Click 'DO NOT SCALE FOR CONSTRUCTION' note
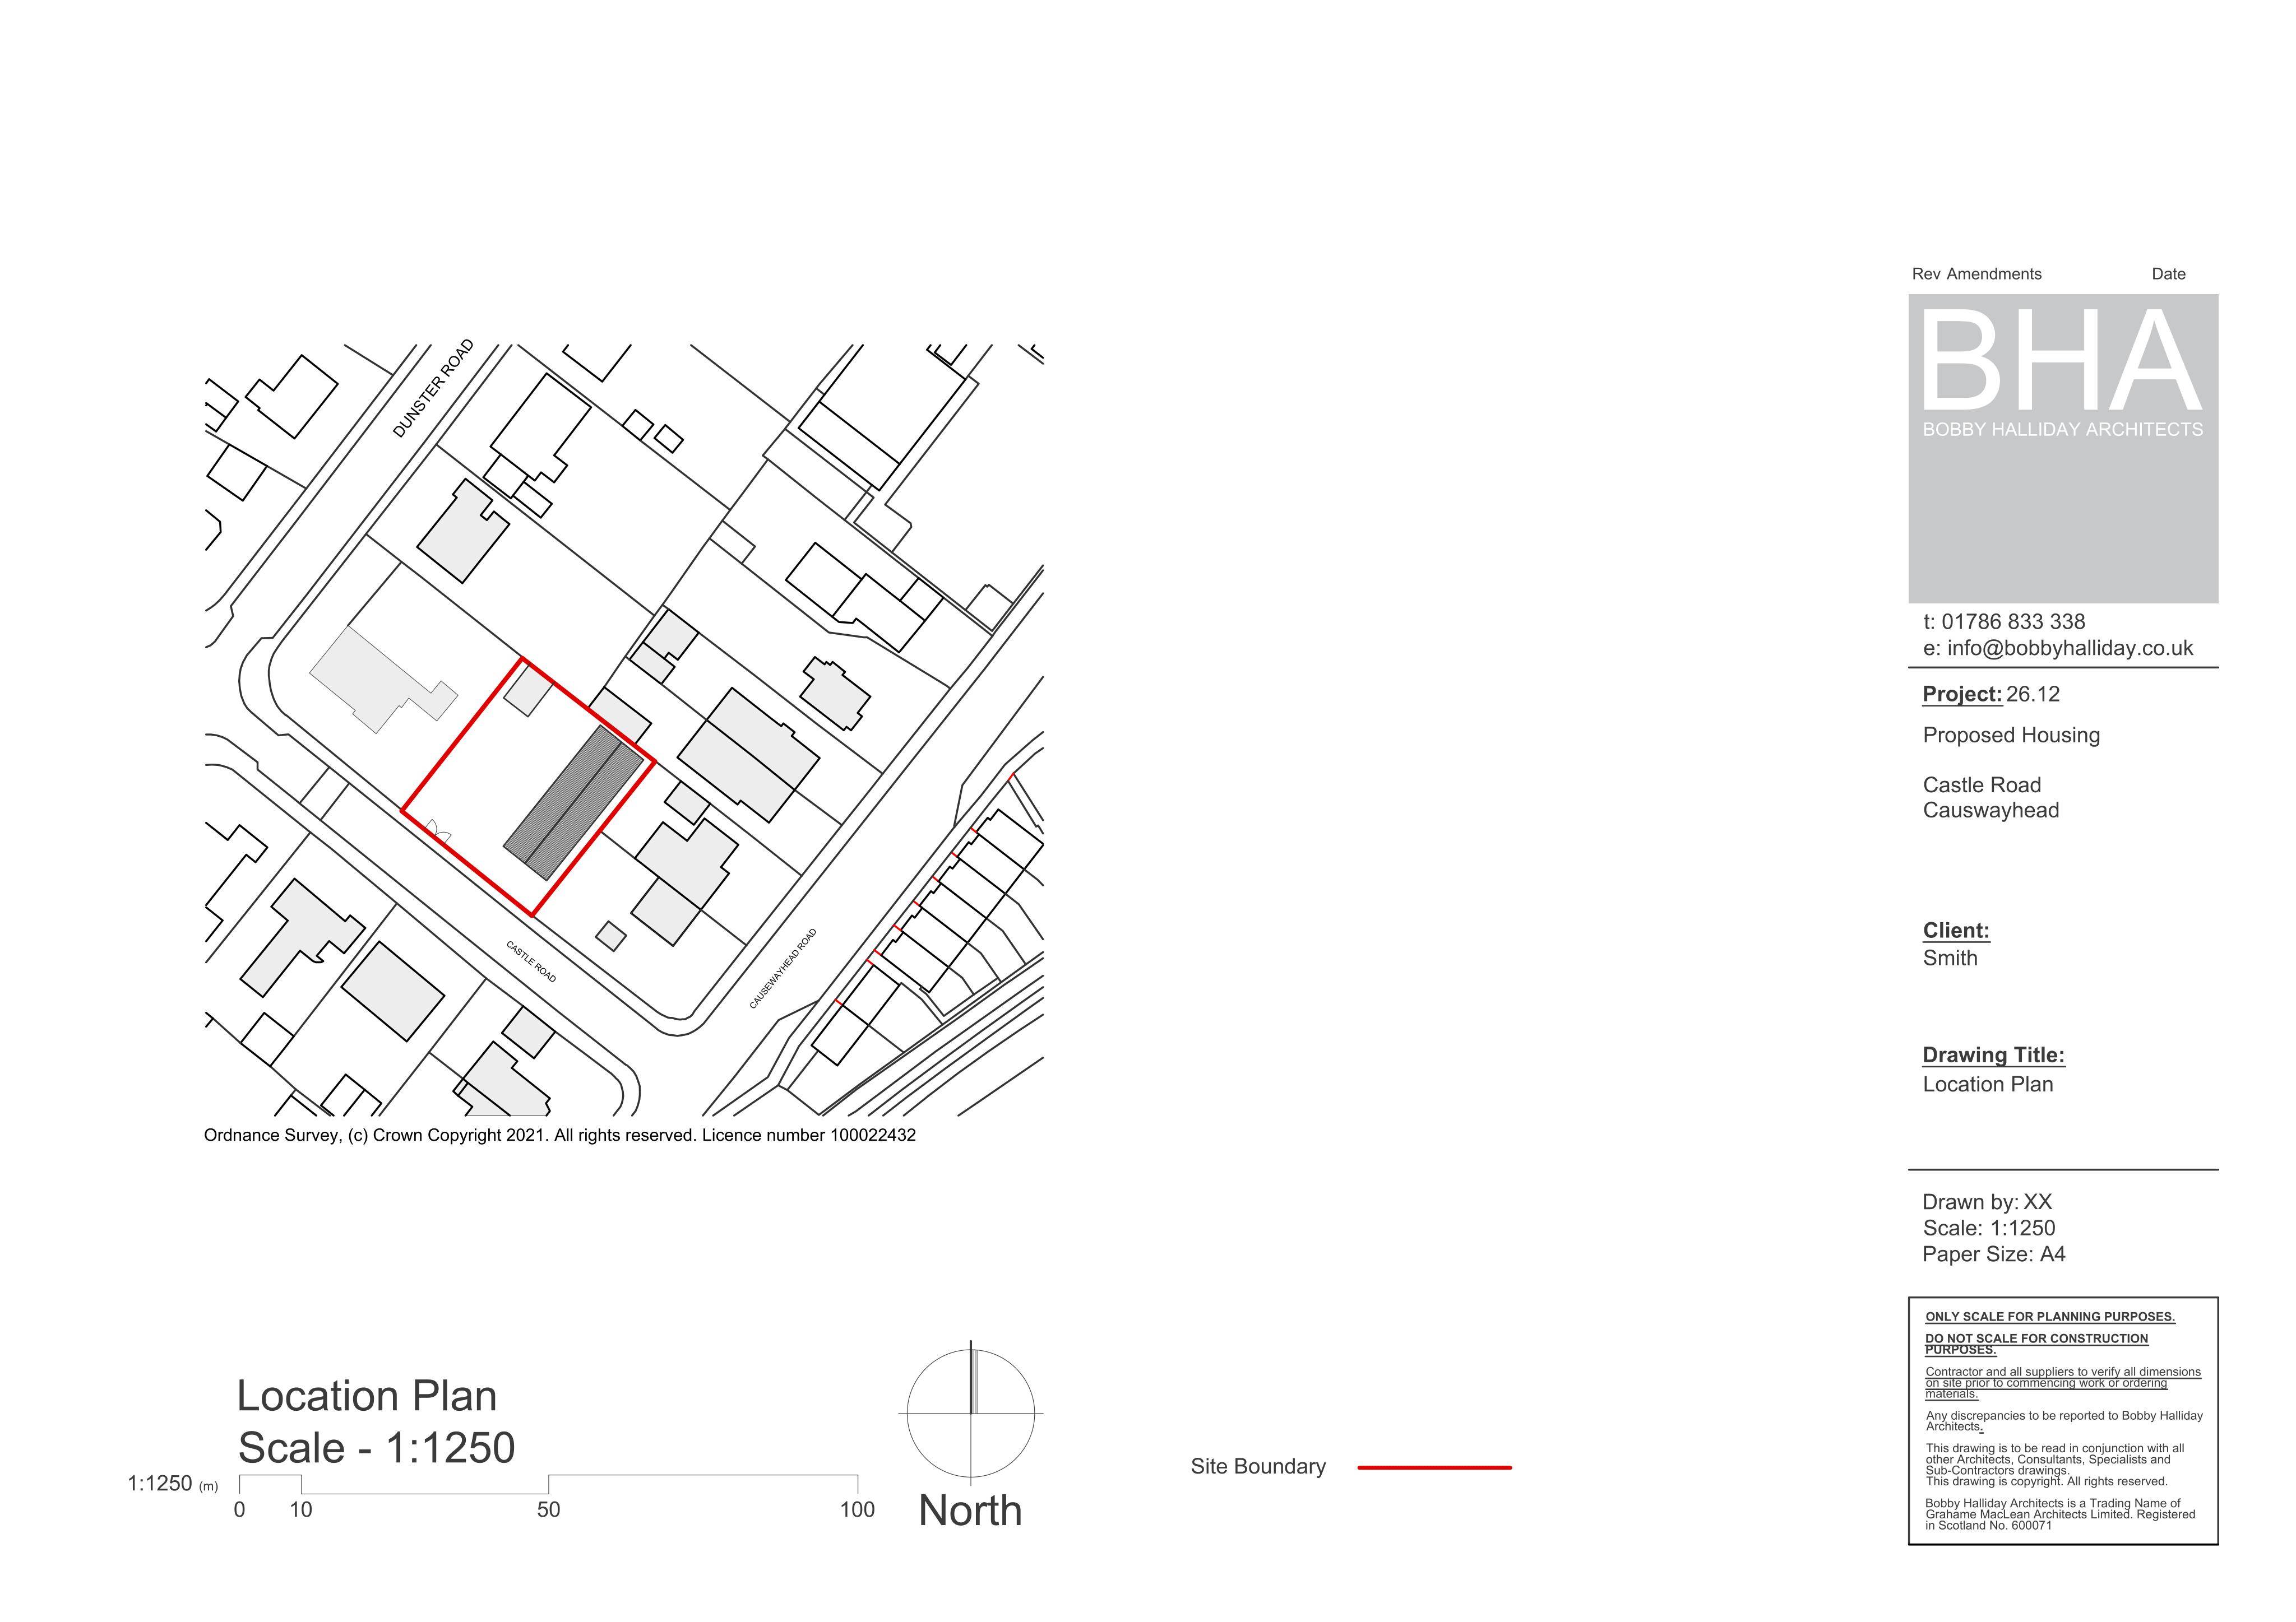 (2036, 1343)
